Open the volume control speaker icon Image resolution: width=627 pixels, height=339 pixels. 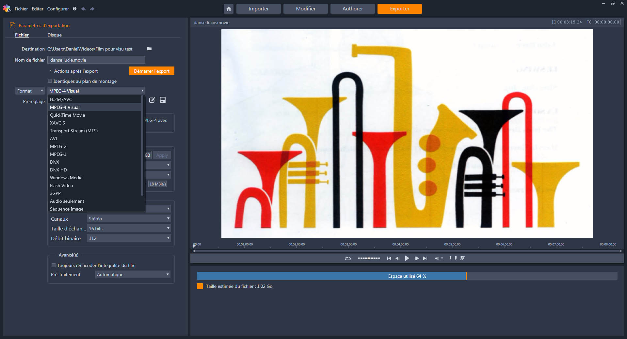(437, 258)
